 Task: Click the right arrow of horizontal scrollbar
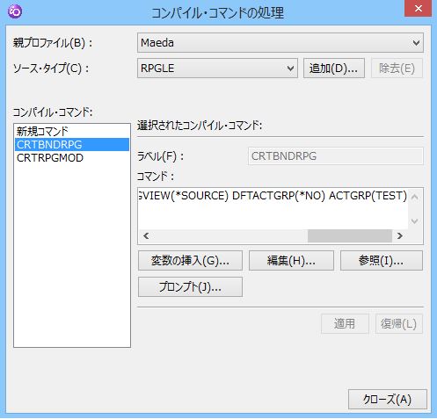[x=400, y=235]
